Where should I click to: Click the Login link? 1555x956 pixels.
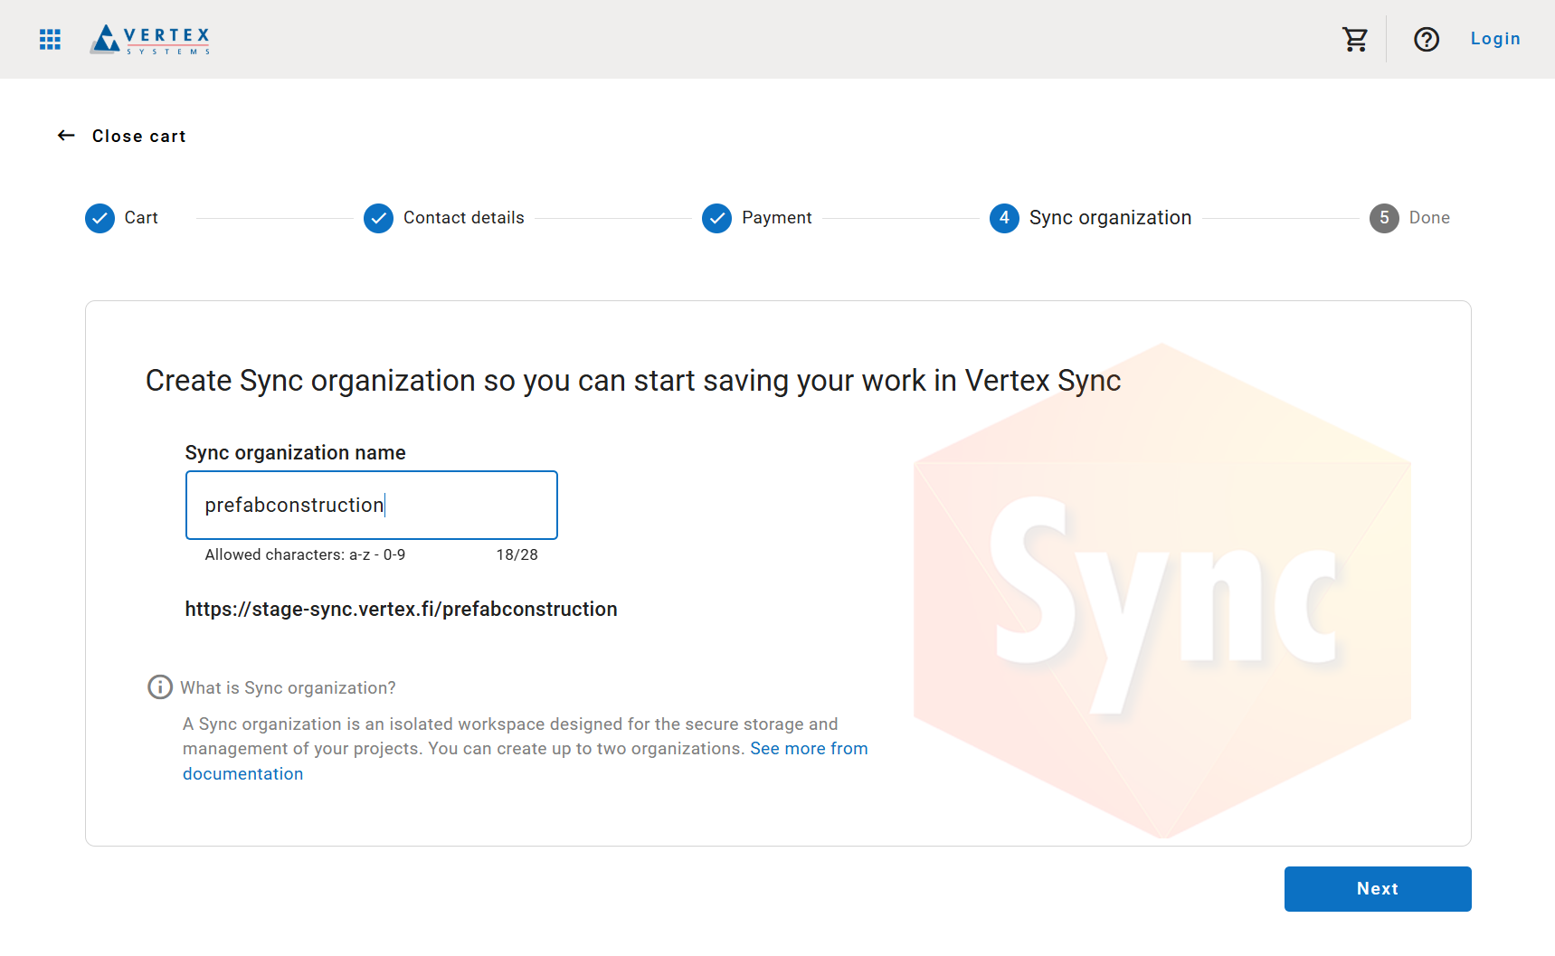(x=1494, y=39)
